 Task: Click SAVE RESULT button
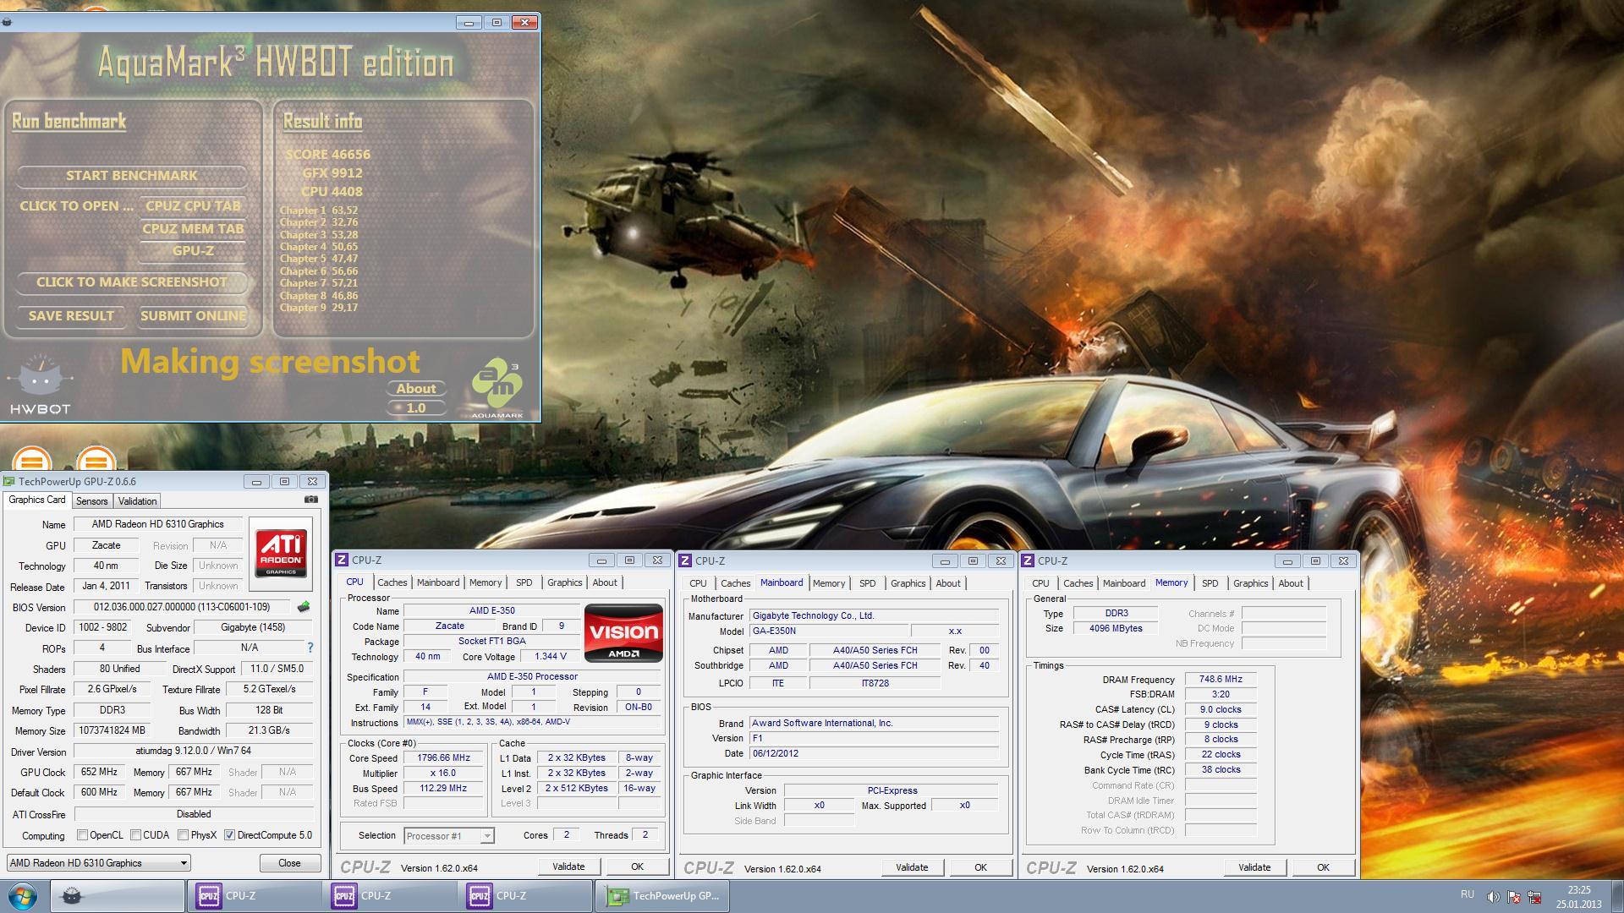[x=71, y=316]
